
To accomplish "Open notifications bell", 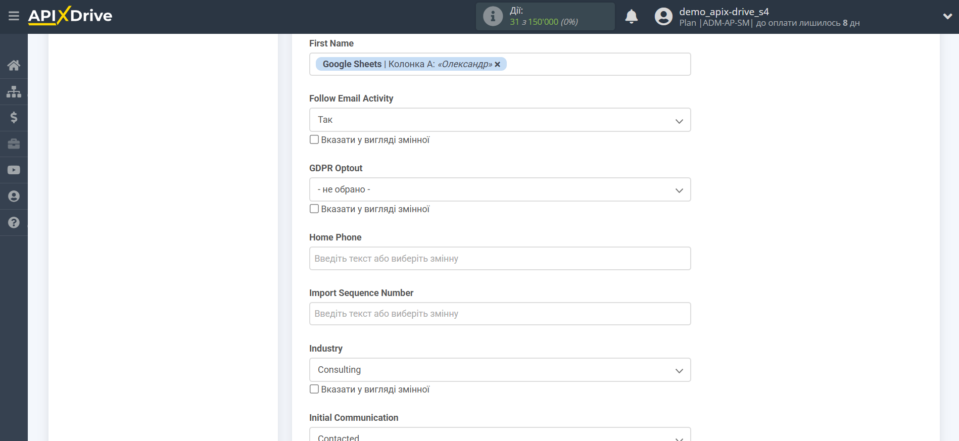I will pyautogui.click(x=631, y=17).
